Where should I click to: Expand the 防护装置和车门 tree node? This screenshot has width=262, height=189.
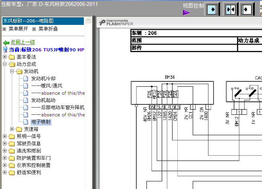point(5,158)
